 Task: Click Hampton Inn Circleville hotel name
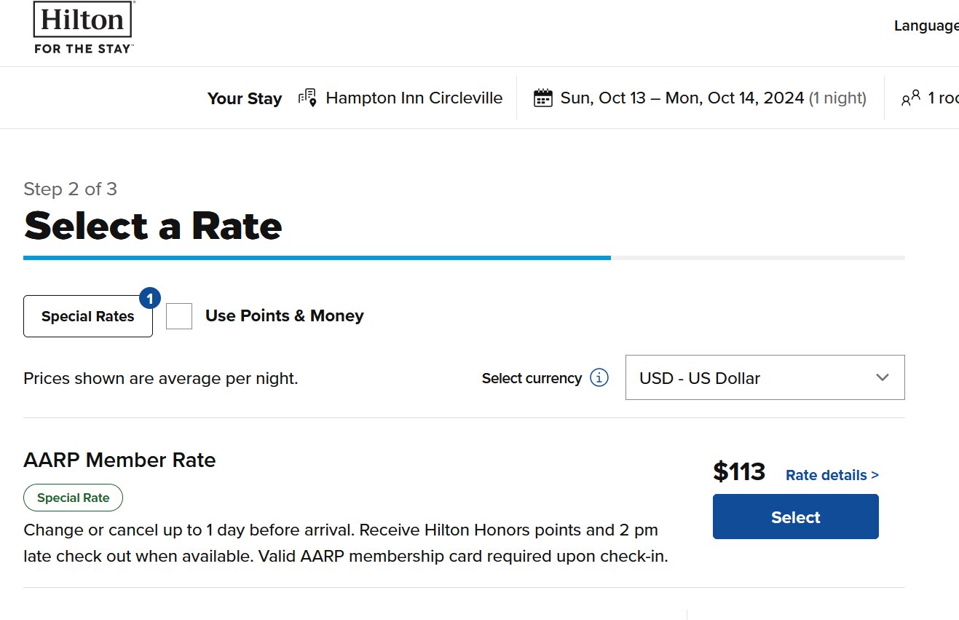click(414, 98)
